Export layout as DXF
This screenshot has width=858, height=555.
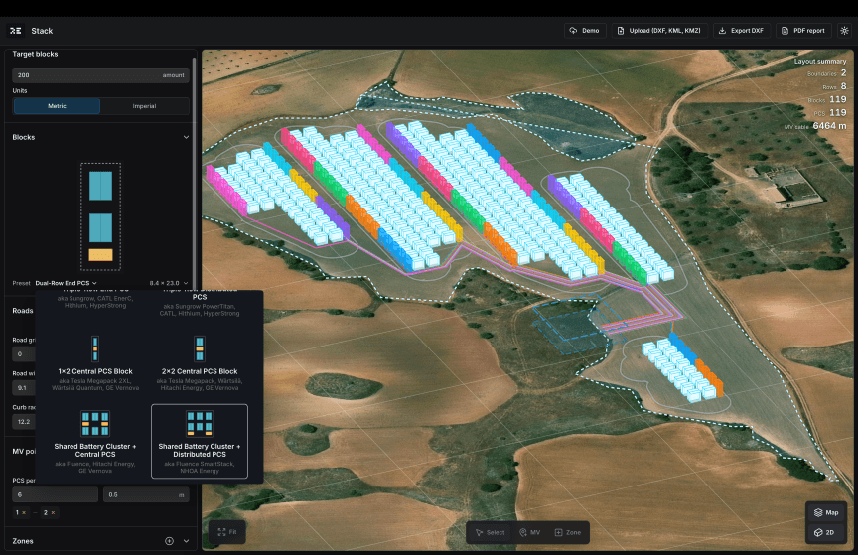click(741, 31)
